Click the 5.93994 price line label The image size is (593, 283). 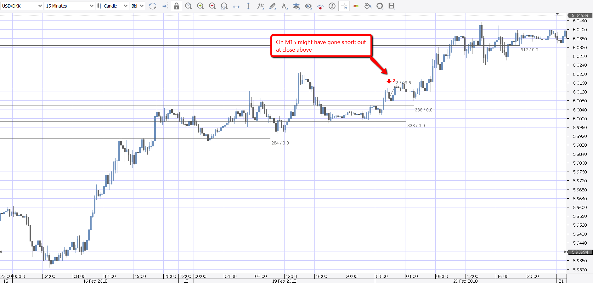580,252
